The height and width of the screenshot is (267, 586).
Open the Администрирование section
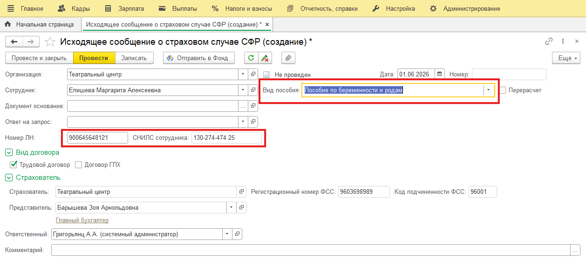(465, 8)
